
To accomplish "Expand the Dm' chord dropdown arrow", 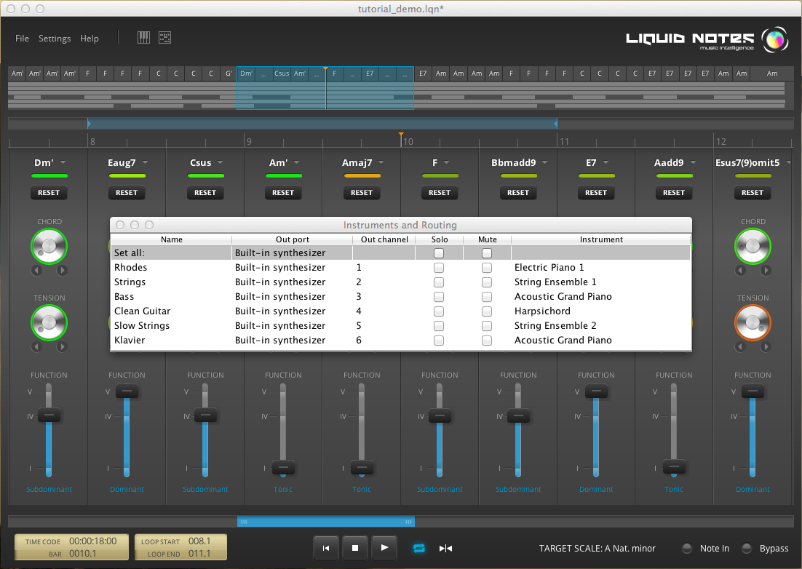I will click(x=63, y=163).
